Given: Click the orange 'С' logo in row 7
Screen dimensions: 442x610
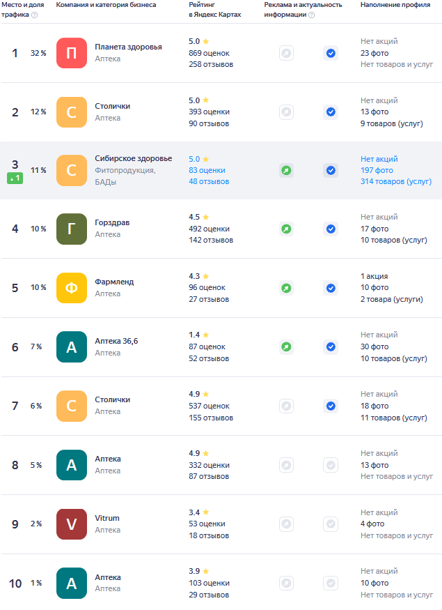Looking at the screenshot, I should pos(72,406).
